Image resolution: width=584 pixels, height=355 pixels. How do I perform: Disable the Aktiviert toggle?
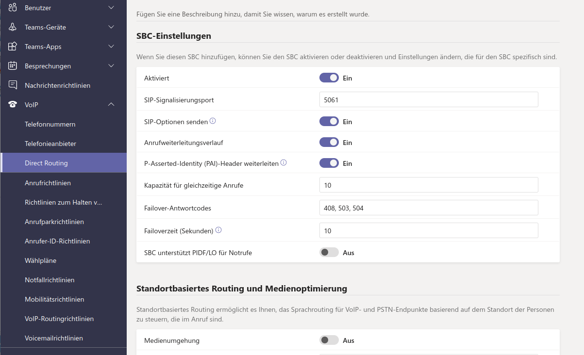329,78
